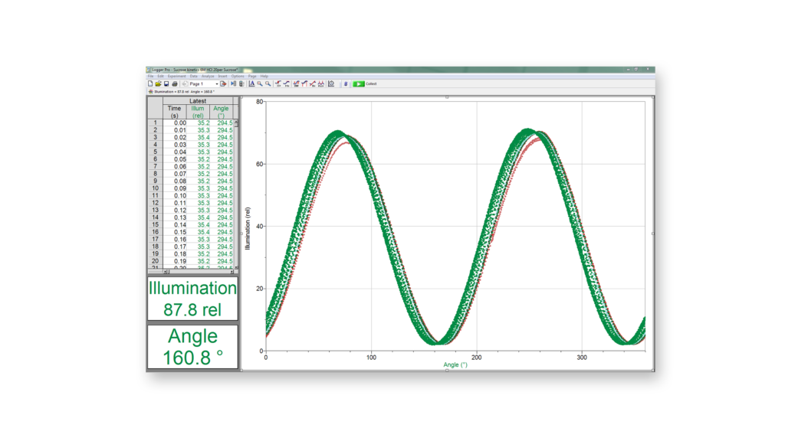Open the Insert menu
The height and width of the screenshot is (441, 785).
(222, 77)
